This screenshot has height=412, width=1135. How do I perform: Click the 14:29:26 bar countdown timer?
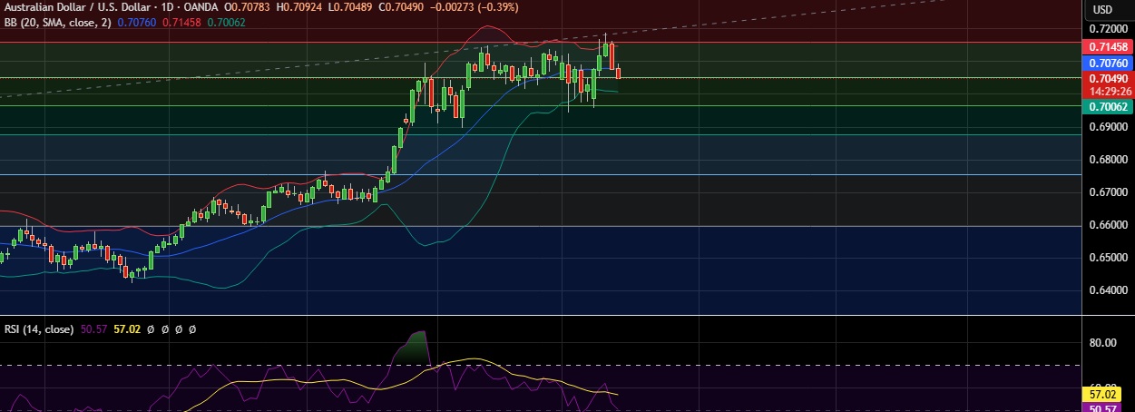click(x=1109, y=92)
